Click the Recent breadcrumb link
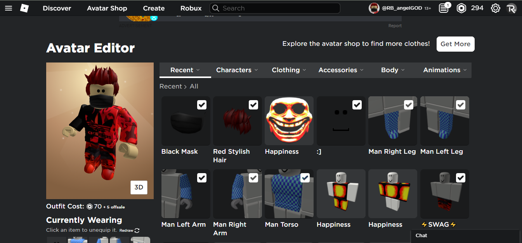This screenshot has height=243, width=522. 171,86
